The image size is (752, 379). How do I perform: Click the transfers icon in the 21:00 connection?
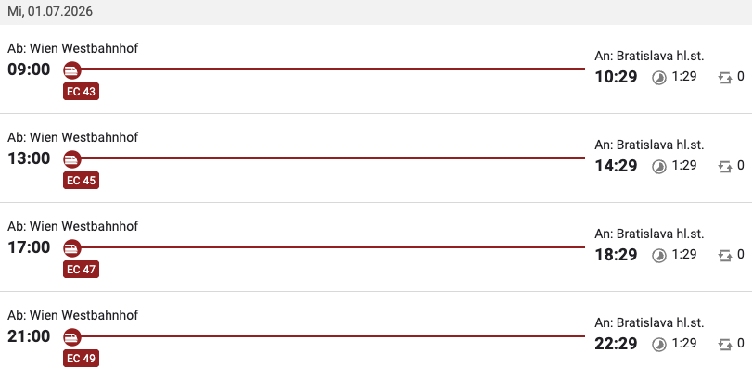pos(725,345)
